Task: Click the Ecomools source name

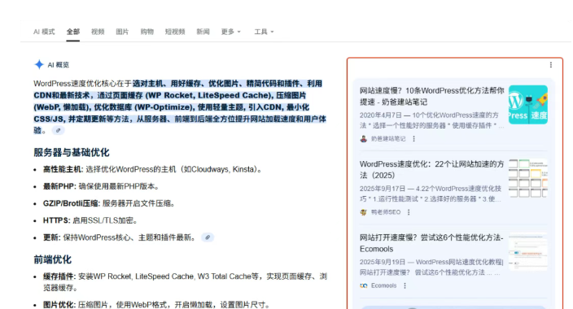Action: pyautogui.click(x=383, y=285)
